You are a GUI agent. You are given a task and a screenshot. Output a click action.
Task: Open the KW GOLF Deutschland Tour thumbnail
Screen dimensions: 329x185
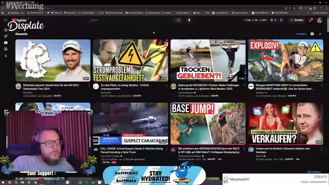(53, 61)
